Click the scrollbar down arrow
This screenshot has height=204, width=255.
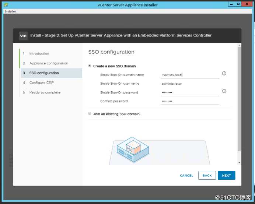(239, 163)
